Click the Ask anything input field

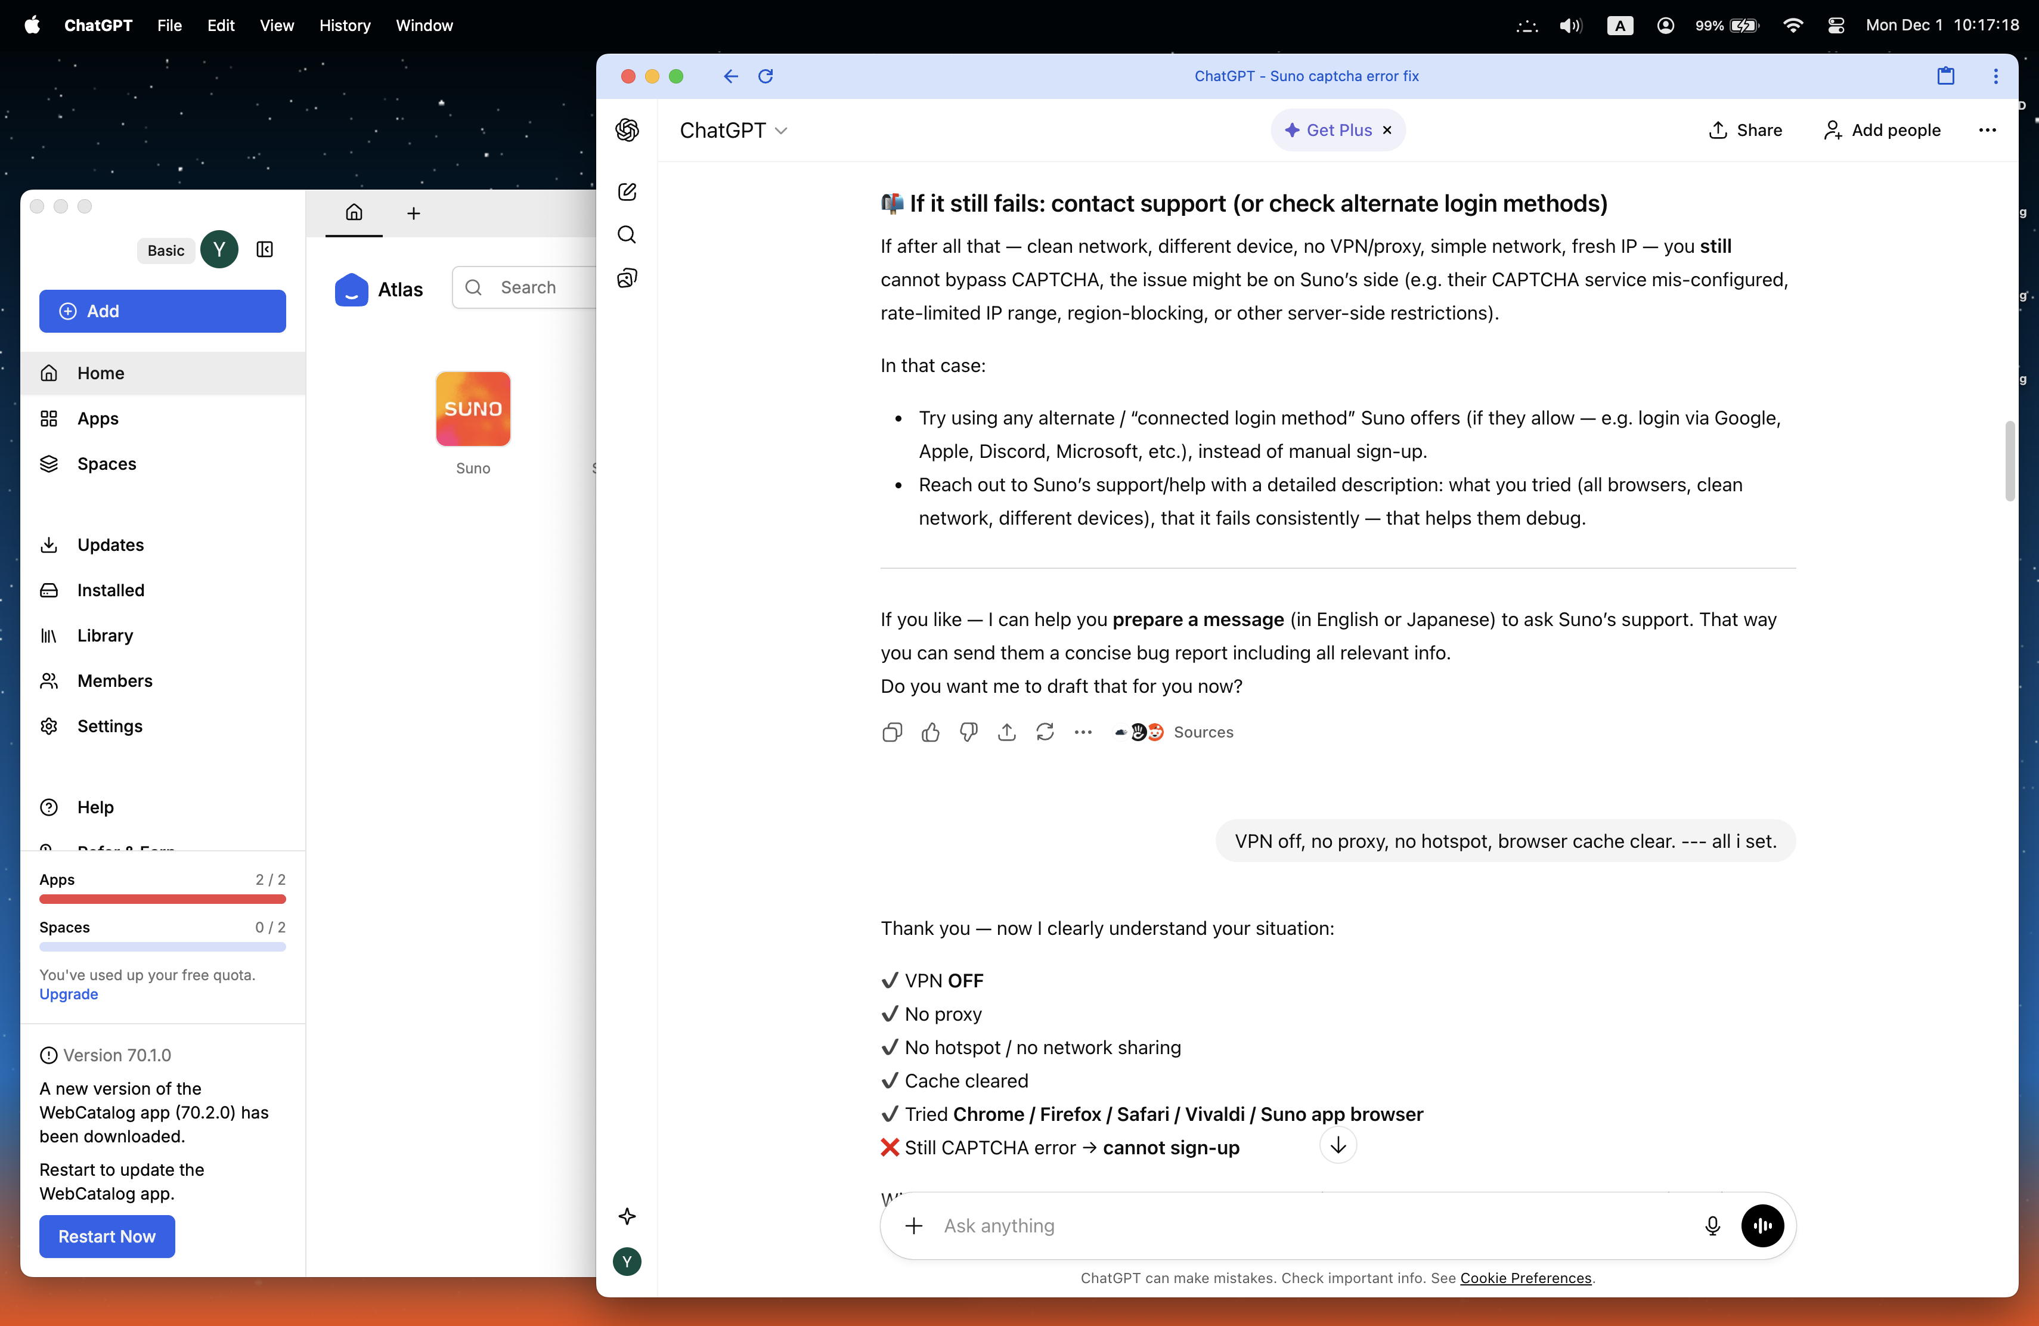click(1311, 1226)
